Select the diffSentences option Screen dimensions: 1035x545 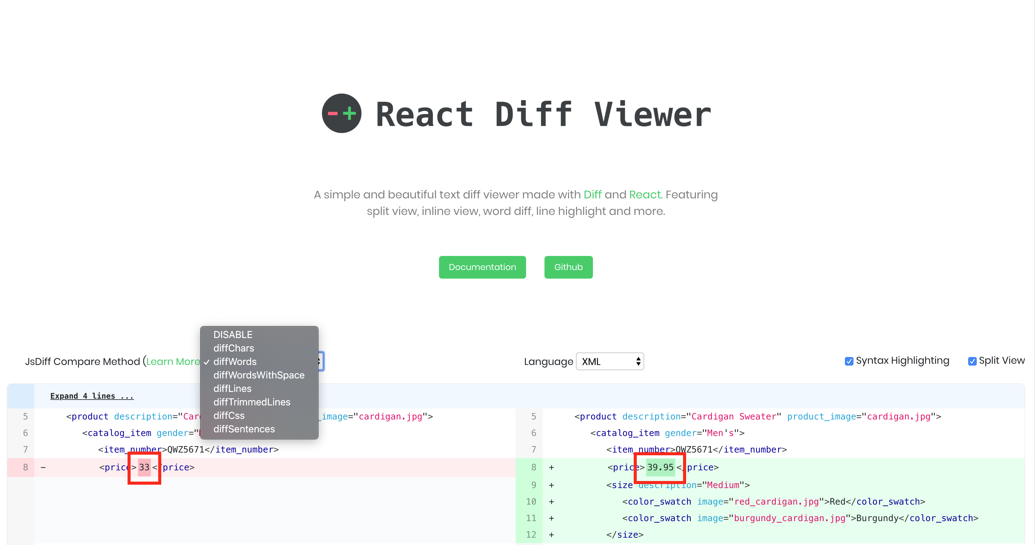244,429
